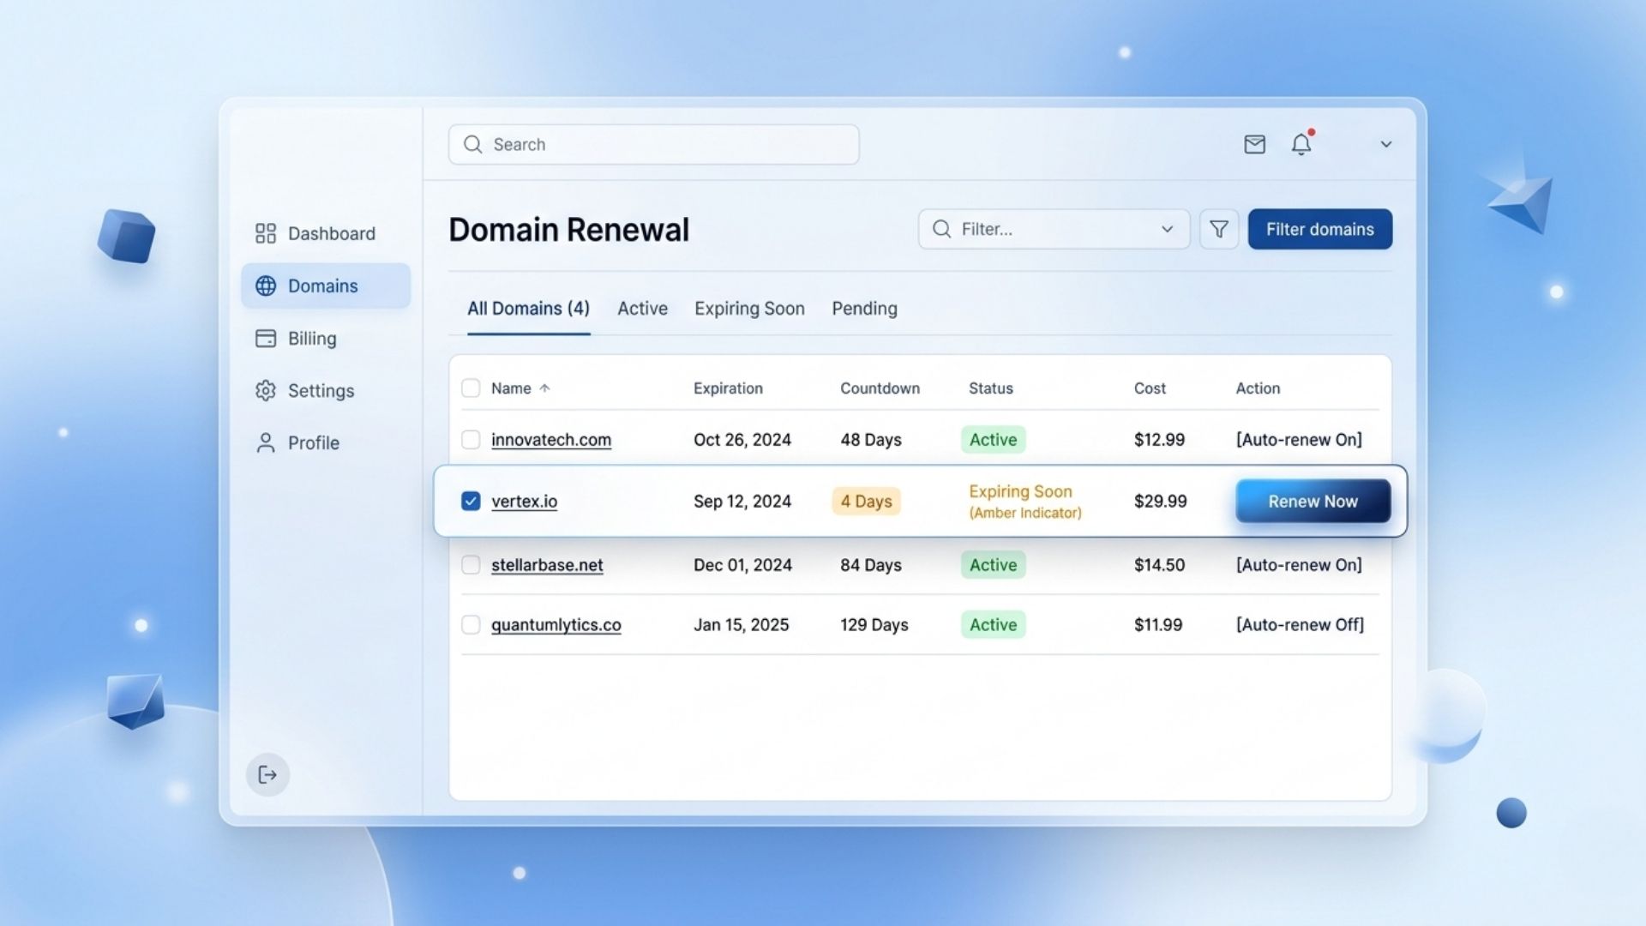Image resolution: width=1646 pixels, height=926 pixels.
Task: Open the stellarbase.net domain link
Action: pyautogui.click(x=547, y=565)
